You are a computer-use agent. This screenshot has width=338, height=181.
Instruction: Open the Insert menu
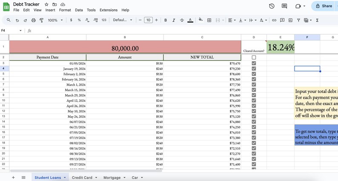point(50,10)
